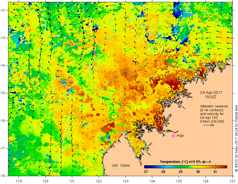Click the cyan line sample under 200 1000m
The image size is (238, 184).
click(x=116, y=168)
